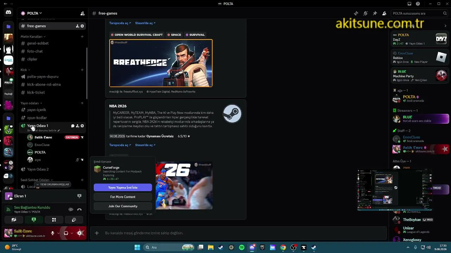The image size is (451, 253).
Task: Toggle the camera on or off
Action: [14, 220]
